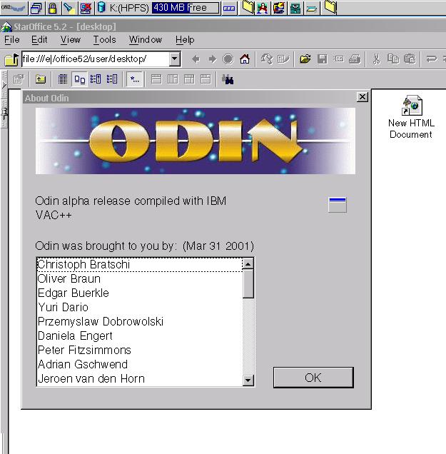This screenshot has height=454, width=446.
Task: Toggle the highlighted Icons view button
Action: 80,79
